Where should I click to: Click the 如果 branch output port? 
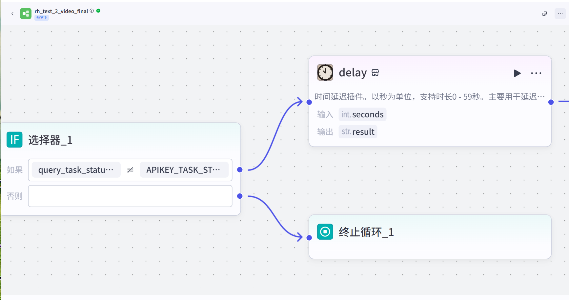point(240,170)
